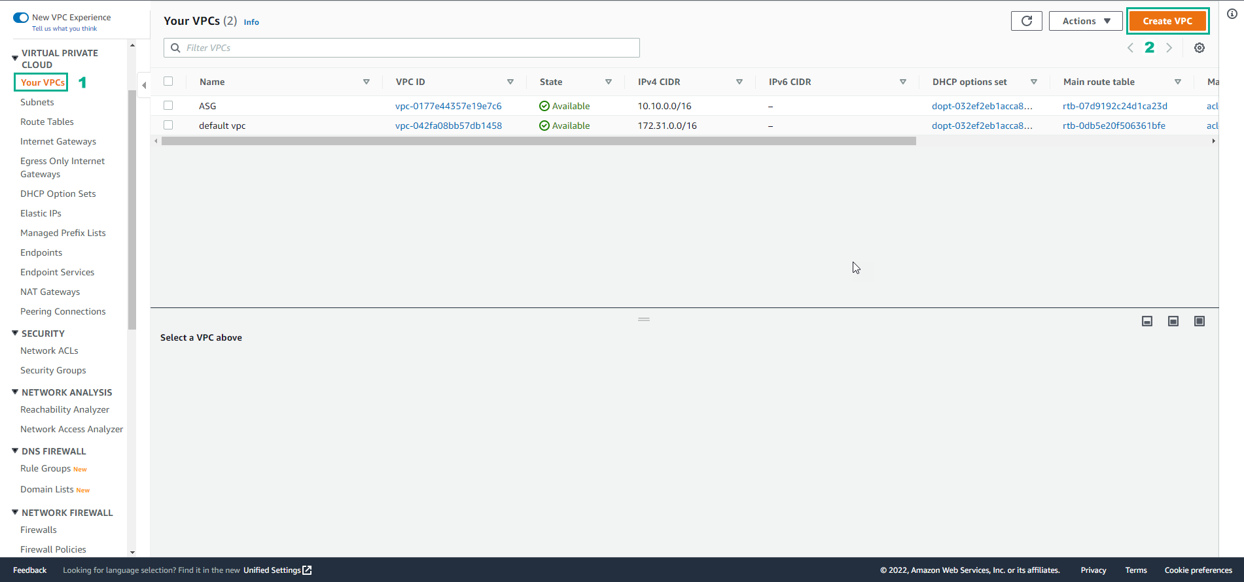This screenshot has height=582, width=1244.
Task: Click the horizontal scrollbar left arrow
Action: pos(156,141)
